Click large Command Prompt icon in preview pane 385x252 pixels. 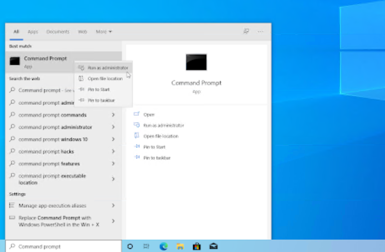196,62
